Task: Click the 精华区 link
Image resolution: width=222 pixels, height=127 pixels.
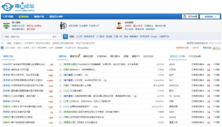Action: click(196, 48)
